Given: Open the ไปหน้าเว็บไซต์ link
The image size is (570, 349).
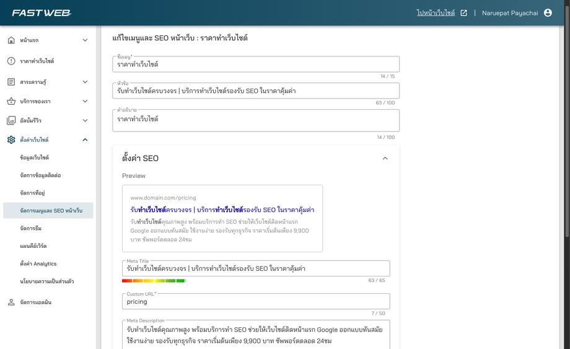Looking at the screenshot, I should tap(436, 13).
